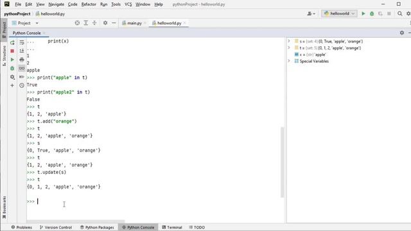
Task: Stop the Python console process
Action: pos(12,51)
